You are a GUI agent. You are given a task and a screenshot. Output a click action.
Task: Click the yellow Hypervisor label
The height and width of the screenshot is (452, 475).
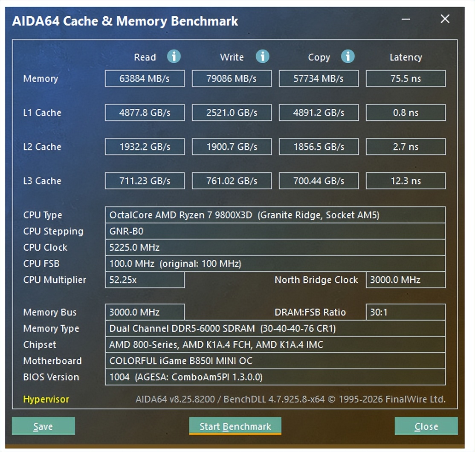click(46, 399)
